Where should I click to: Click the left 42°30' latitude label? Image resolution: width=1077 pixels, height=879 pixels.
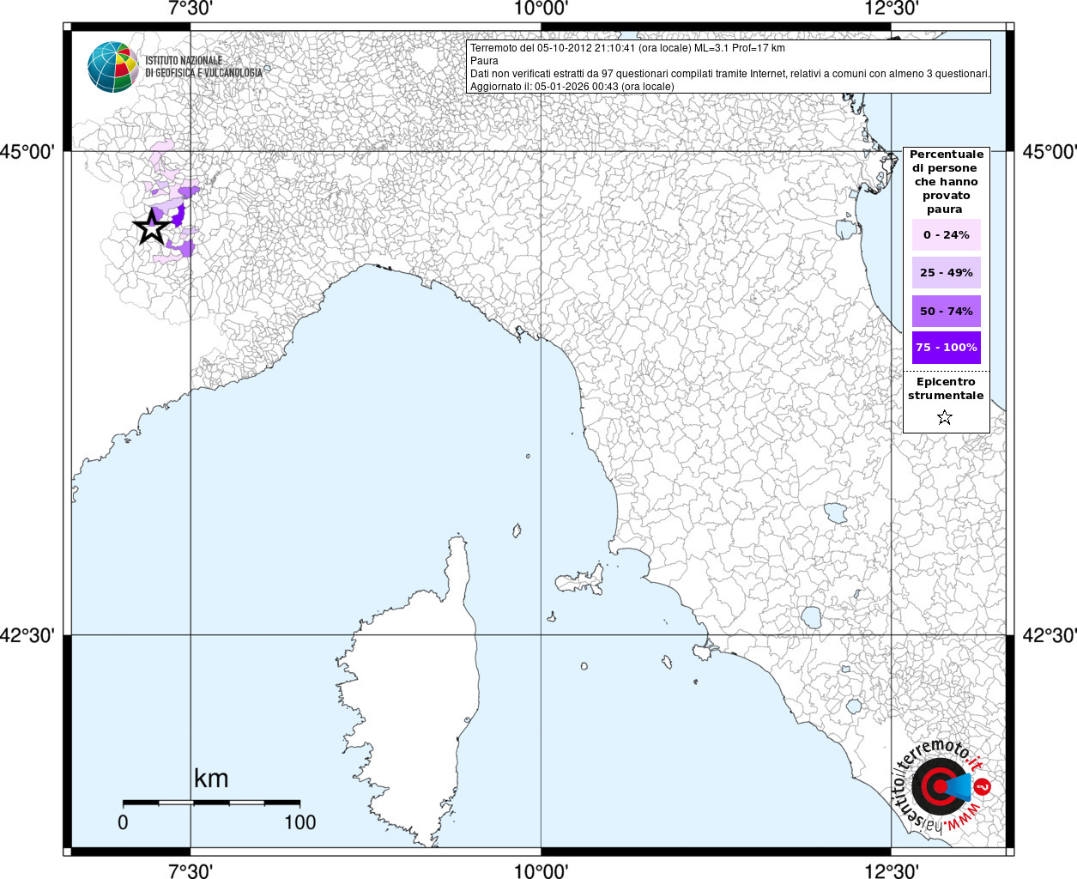(x=27, y=636)
